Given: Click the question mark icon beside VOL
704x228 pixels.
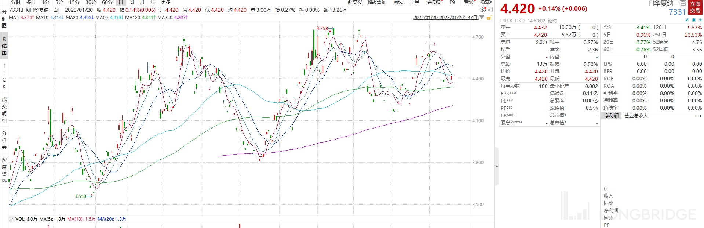Looking at the screenshot, I should pos(12,219).
